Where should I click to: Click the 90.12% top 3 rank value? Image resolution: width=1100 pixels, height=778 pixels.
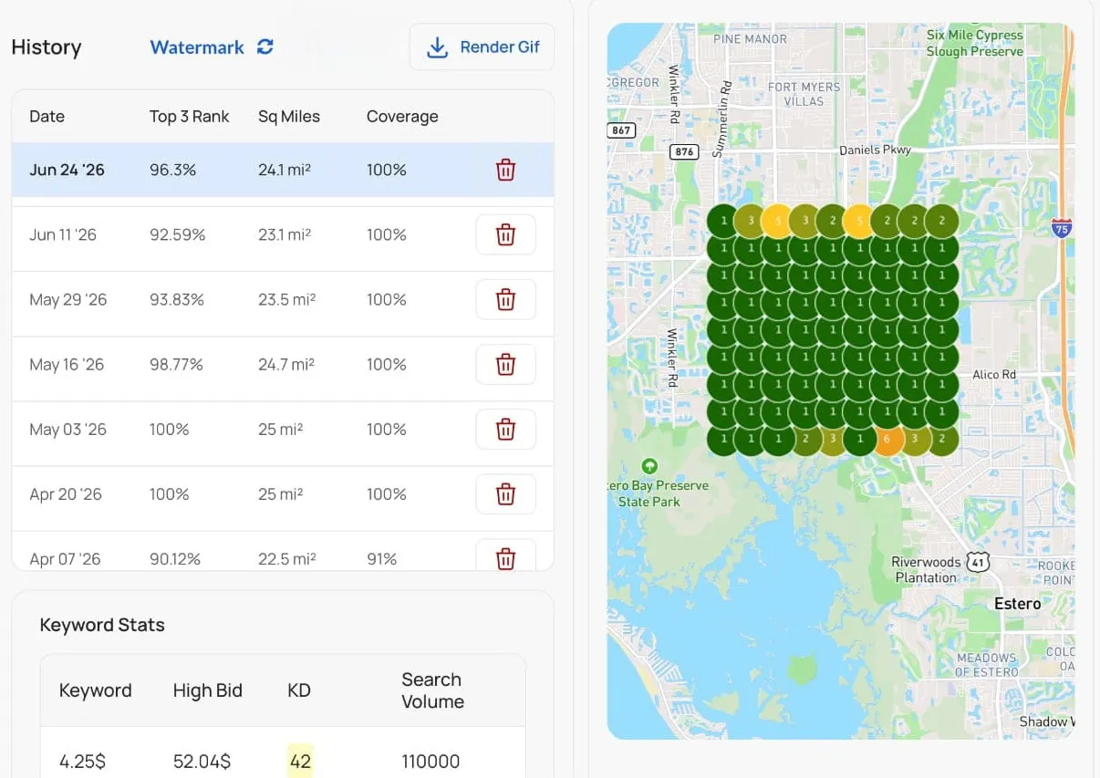[x=175, y=558]
